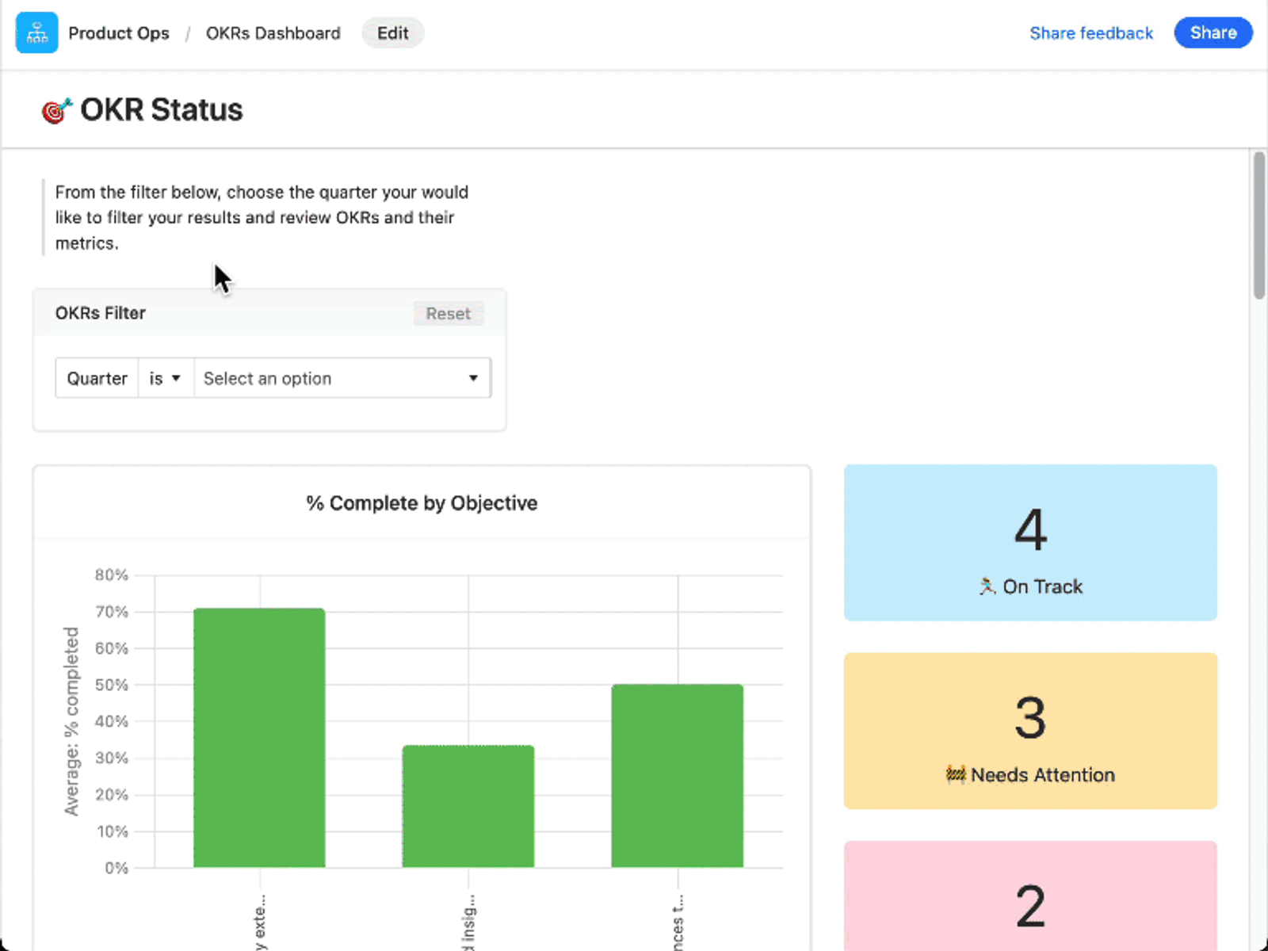Click the runner icon beside On Track

click(987, 586)
